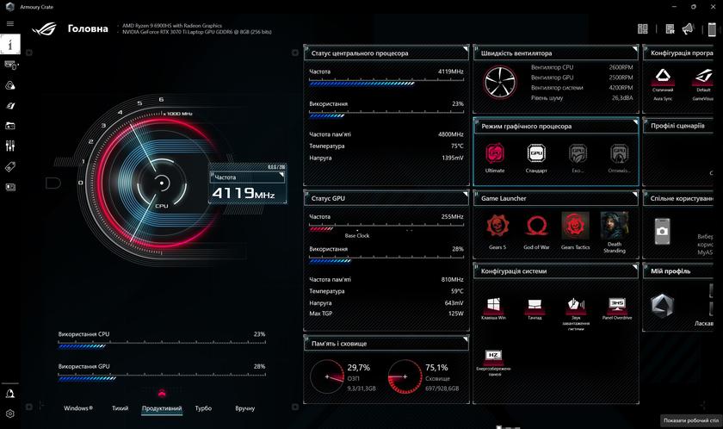
Task: Open notifications bell in sidebar
Action: click(10, 394)
